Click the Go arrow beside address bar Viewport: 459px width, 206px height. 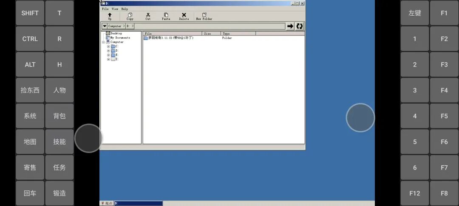(290, 26)
